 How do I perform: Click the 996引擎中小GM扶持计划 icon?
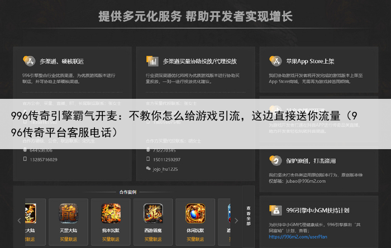[274, 210]
